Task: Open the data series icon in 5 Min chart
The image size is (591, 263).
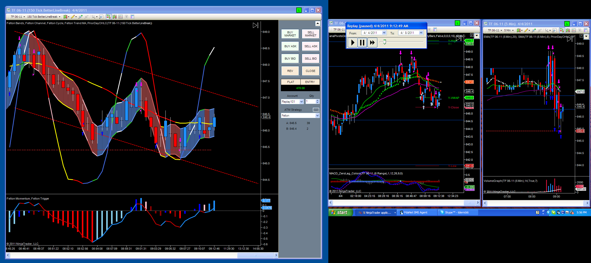Action: [568, 30]
